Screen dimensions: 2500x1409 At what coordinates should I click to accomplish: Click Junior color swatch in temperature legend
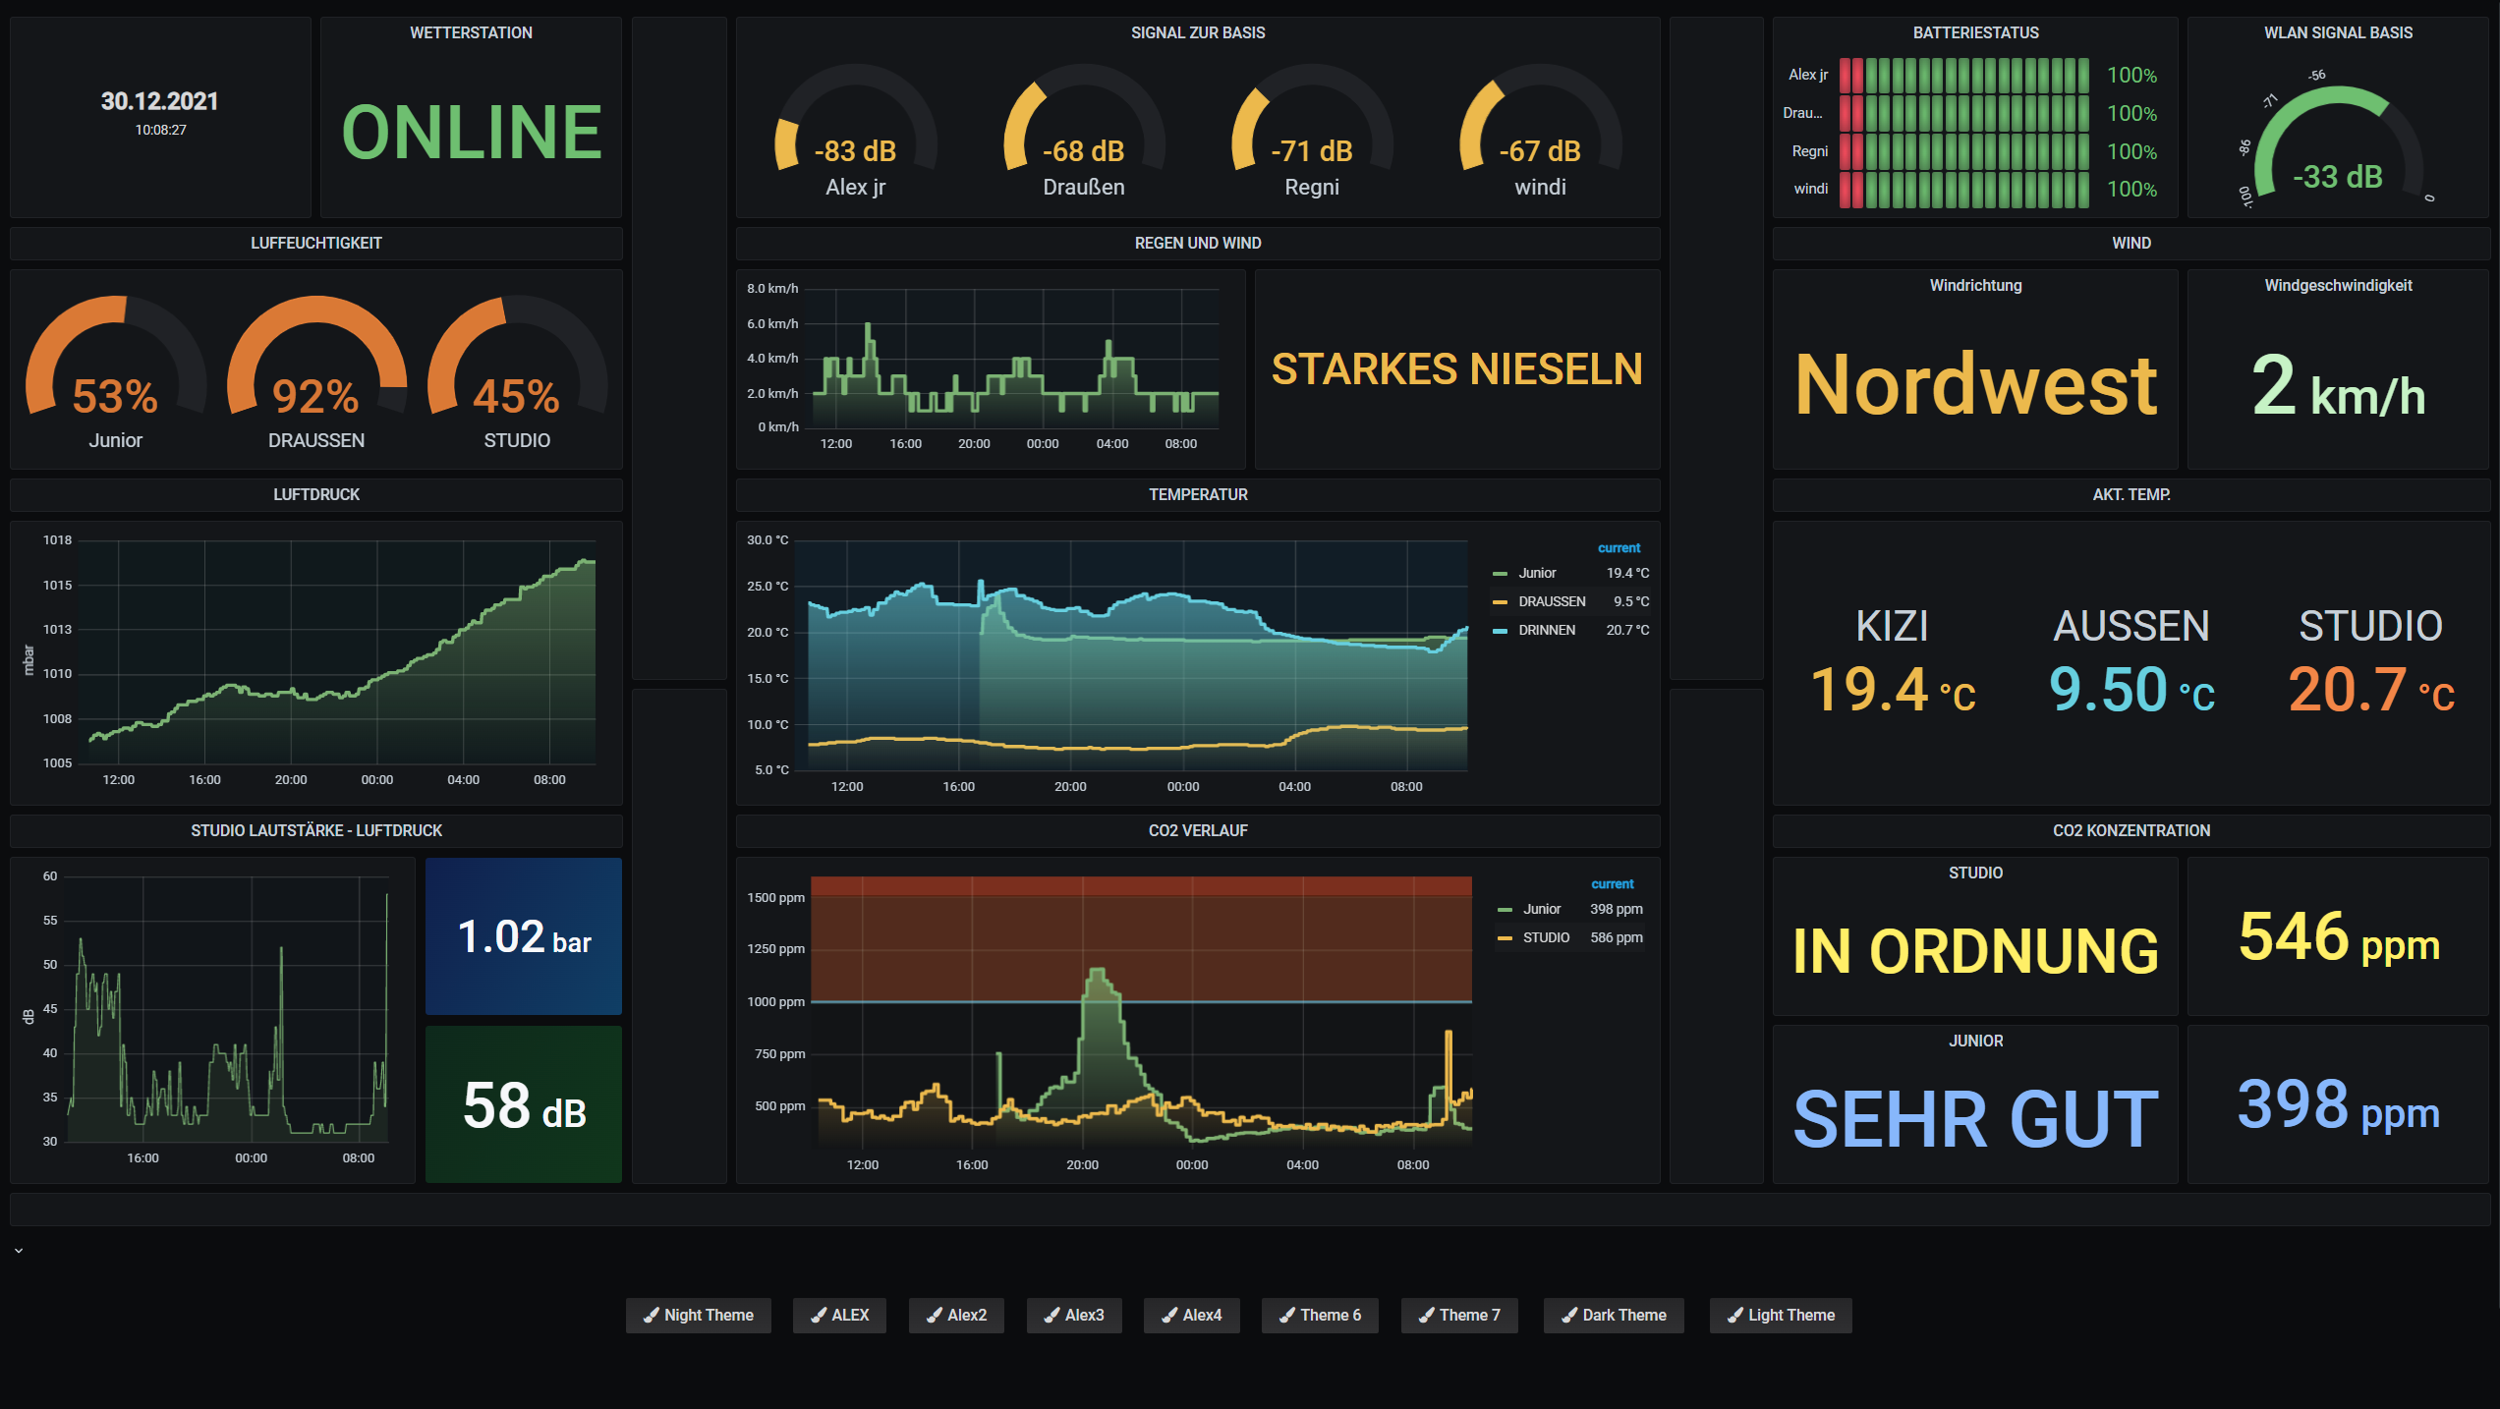(1500, 574)
